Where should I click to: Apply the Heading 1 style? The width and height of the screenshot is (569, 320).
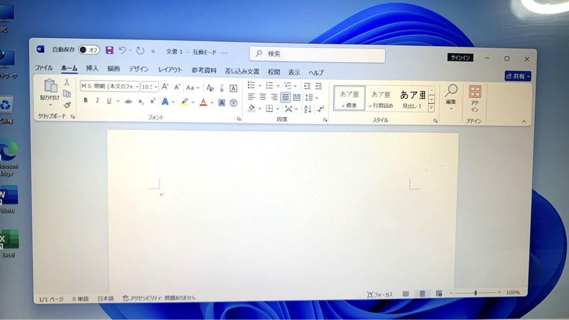click(x=413, y=99)
